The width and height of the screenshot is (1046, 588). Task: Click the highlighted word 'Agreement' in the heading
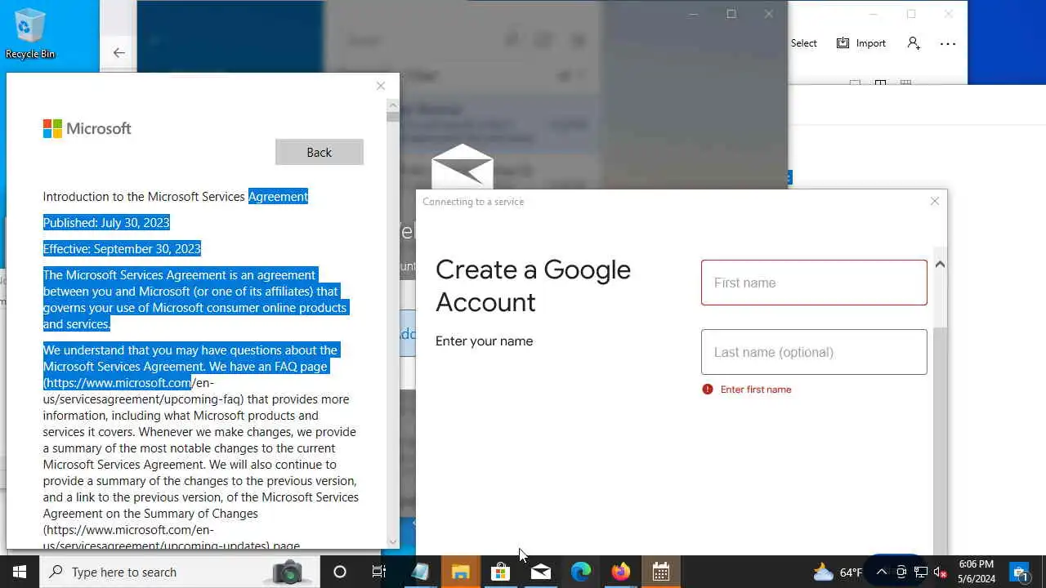pyautogui.click(x=278, y=196)
